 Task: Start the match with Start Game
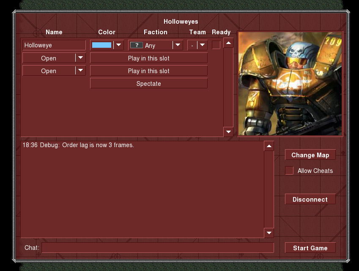(x=310, y=248)
